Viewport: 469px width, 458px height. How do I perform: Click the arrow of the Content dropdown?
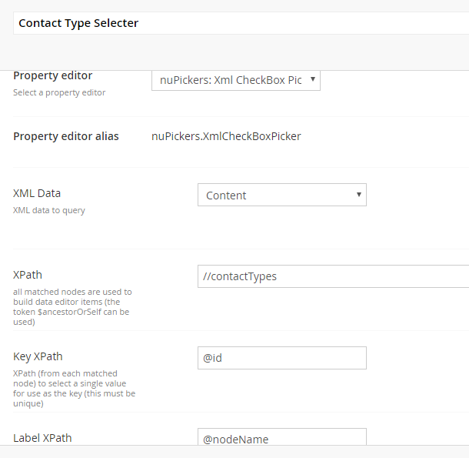click(x=358, y=195)
